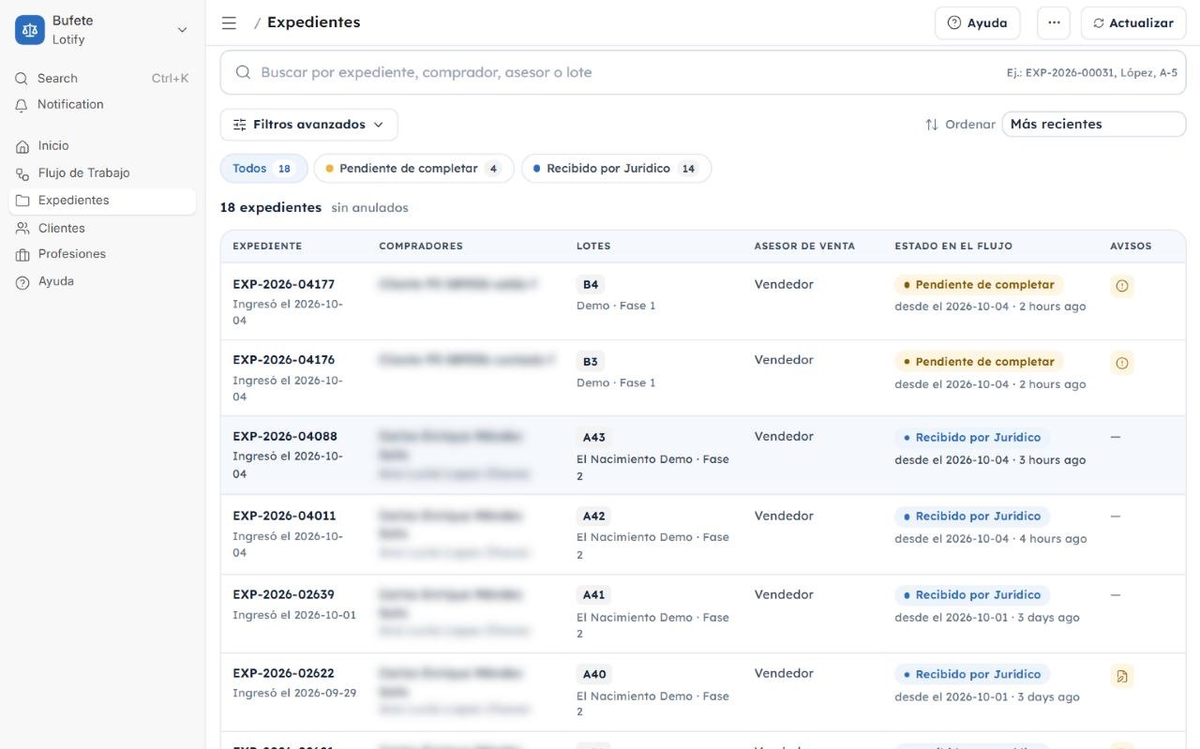Click the magnifier icon in search field
This screenshot has width=1200, height=749.
243,72
